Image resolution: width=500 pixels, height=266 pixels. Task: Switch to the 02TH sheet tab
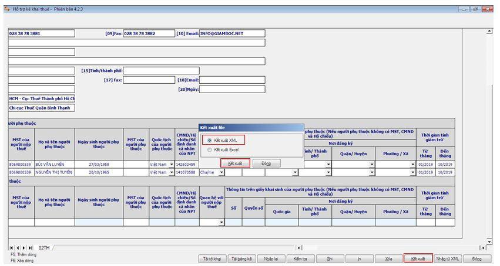pyautogui.click(x=44, y=248)
